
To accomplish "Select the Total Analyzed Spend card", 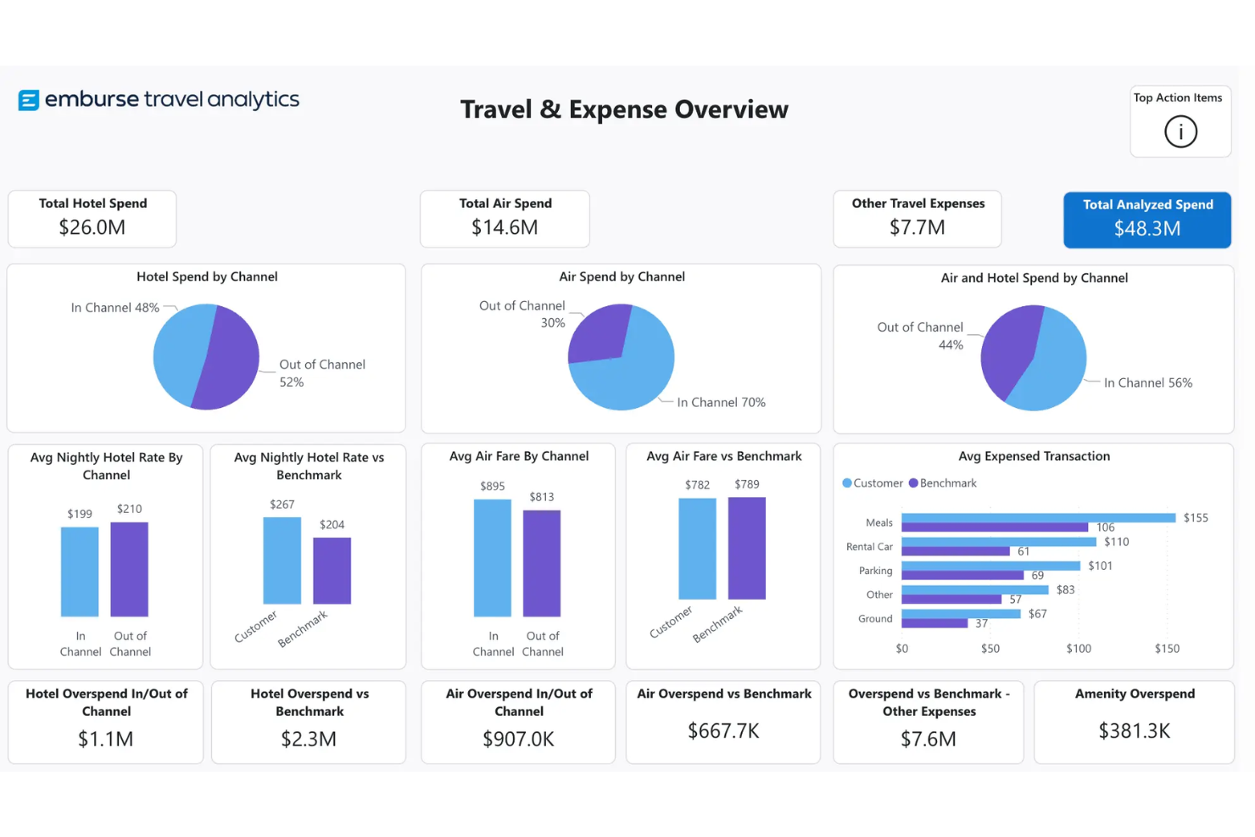I will (x=1146, y=220).
